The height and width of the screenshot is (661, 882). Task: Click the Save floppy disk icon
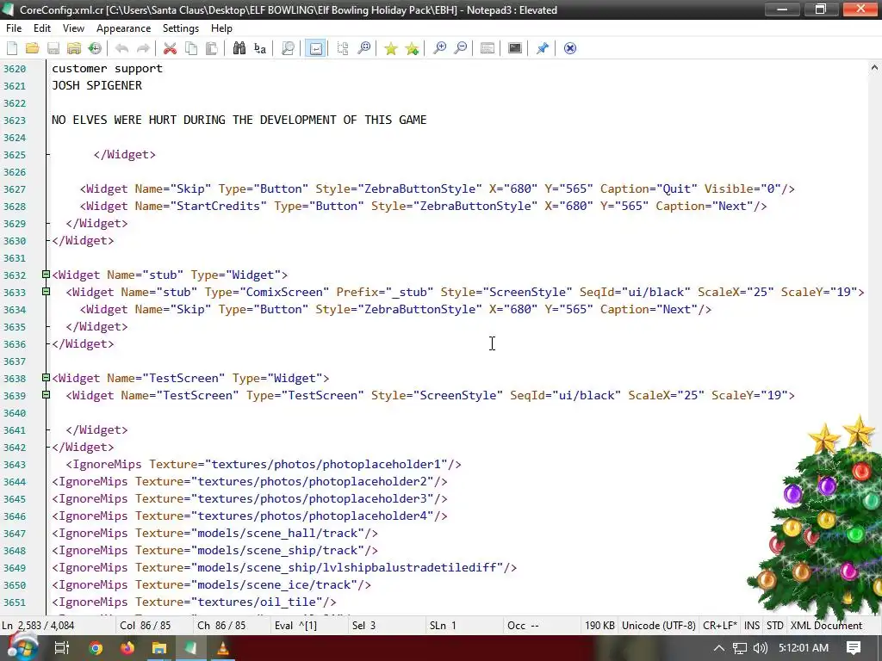tap(53, 48)
